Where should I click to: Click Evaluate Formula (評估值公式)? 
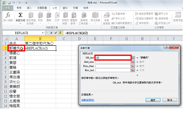click(162, 23)
